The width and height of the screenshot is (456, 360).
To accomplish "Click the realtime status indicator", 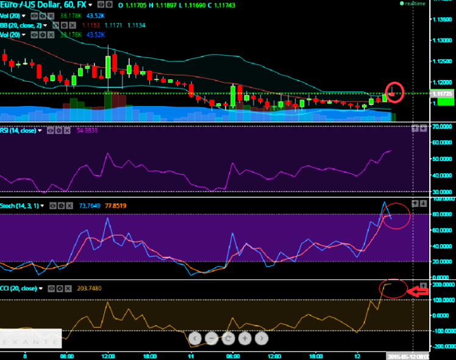I will [413, 4].
